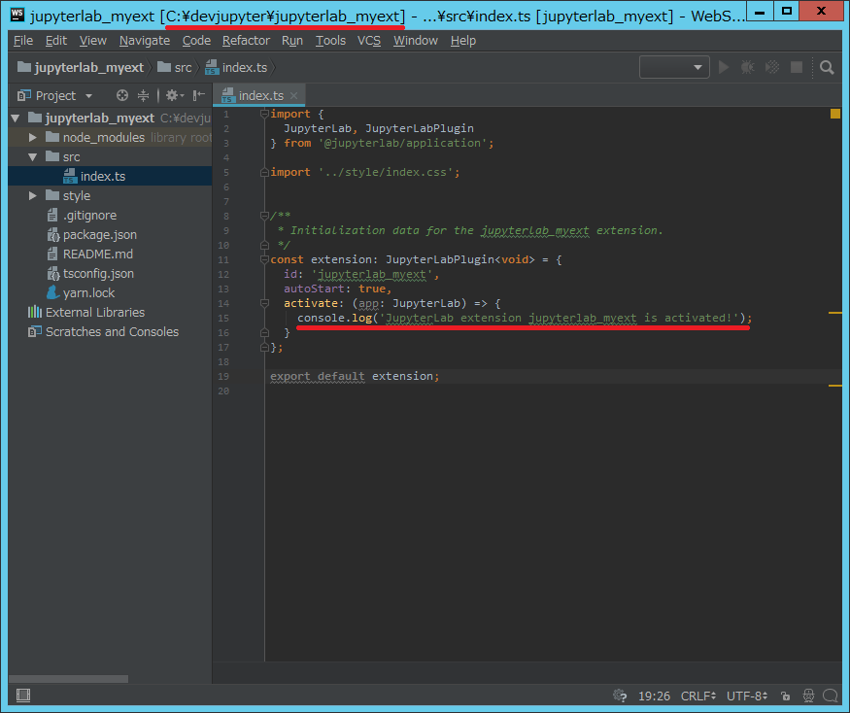Select the index.ts editor tab
The image size is (850, 713).
[x=258, y=96]
